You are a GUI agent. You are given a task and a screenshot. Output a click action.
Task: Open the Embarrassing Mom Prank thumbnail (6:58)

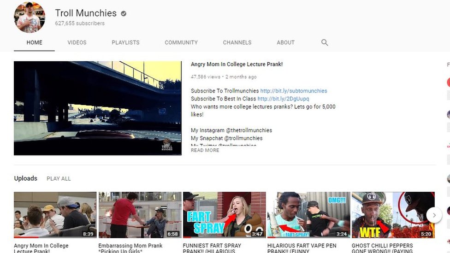click(x=140, y=215)
